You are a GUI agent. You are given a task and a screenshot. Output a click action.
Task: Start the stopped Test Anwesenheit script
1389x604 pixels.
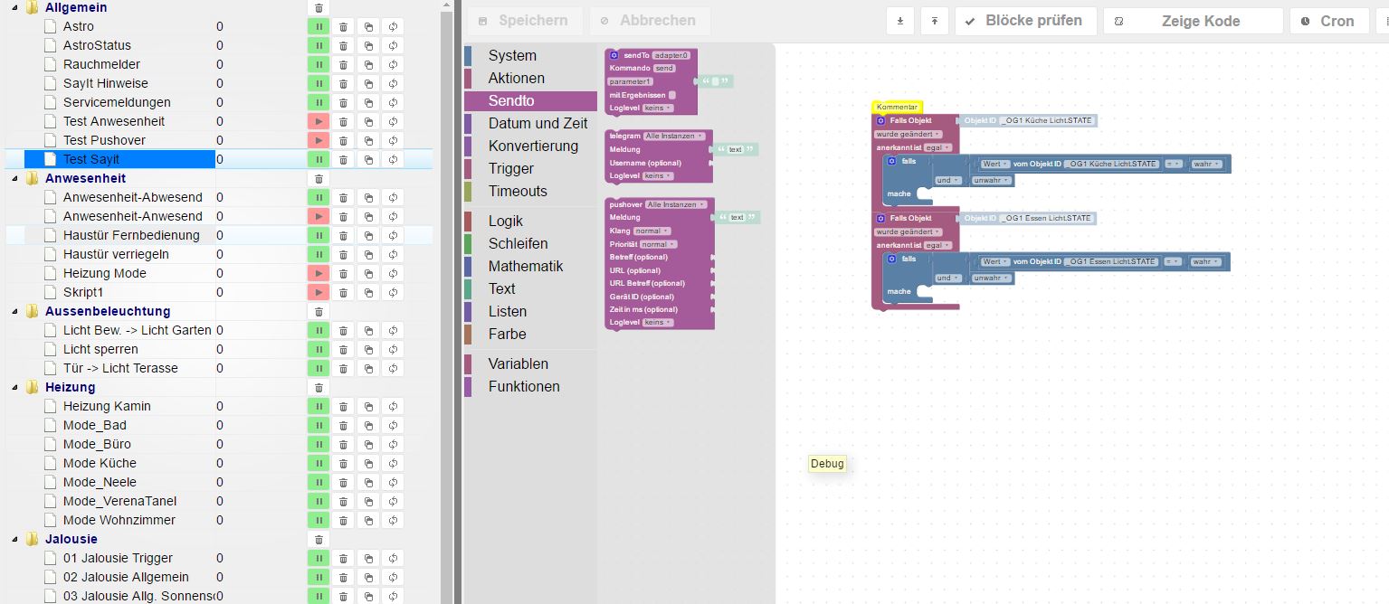pos(319,121)
